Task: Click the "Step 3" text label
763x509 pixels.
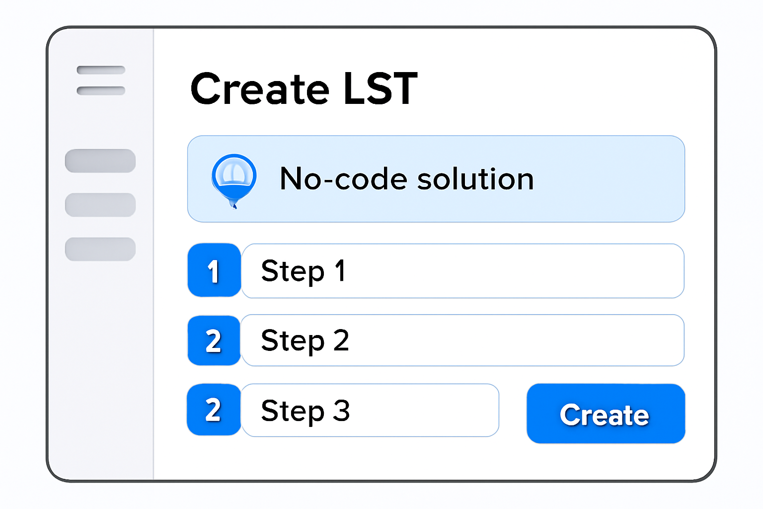Action: click(305, 411)
